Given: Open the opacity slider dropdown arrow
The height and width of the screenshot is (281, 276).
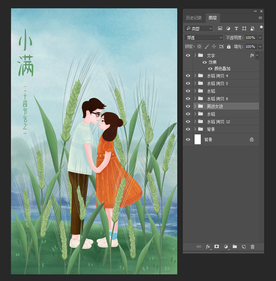Looking at the screenshot, I should pos(260,37).
